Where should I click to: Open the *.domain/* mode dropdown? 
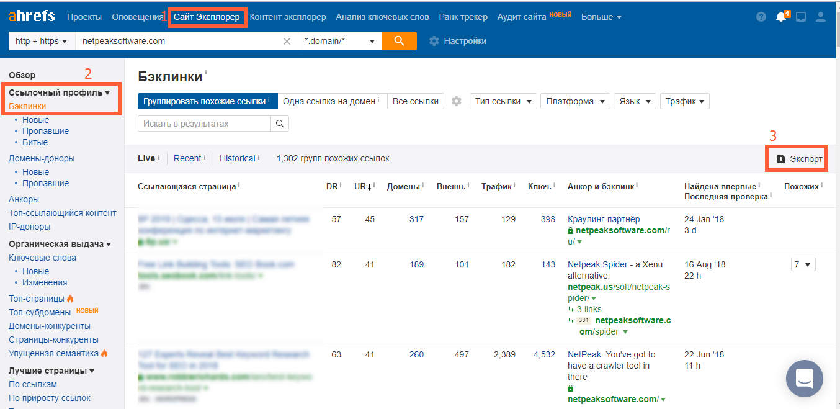click(x=340, y=41)
